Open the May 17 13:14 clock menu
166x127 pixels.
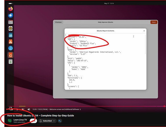click(109, 4)
